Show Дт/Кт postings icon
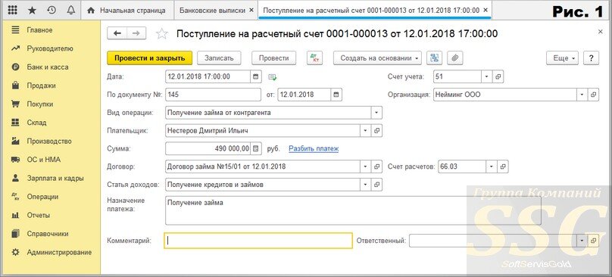 click(x=315, y=58)
